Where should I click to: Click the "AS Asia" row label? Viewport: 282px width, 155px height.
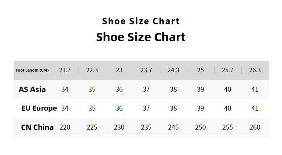coord(32,89)
